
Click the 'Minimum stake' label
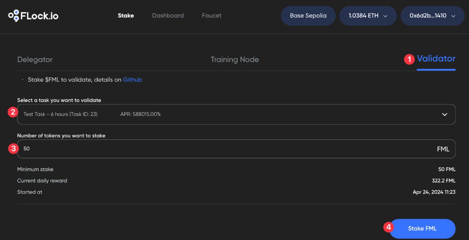35,169
